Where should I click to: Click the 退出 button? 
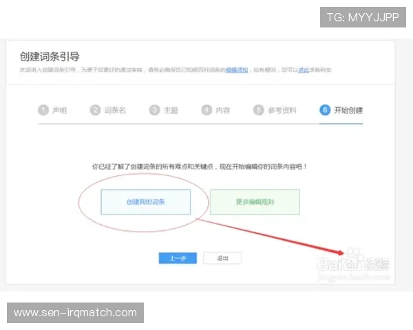(x=222, y=258)
